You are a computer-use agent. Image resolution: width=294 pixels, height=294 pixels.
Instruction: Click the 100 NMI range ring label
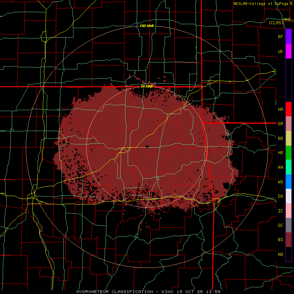pos(147,26)
